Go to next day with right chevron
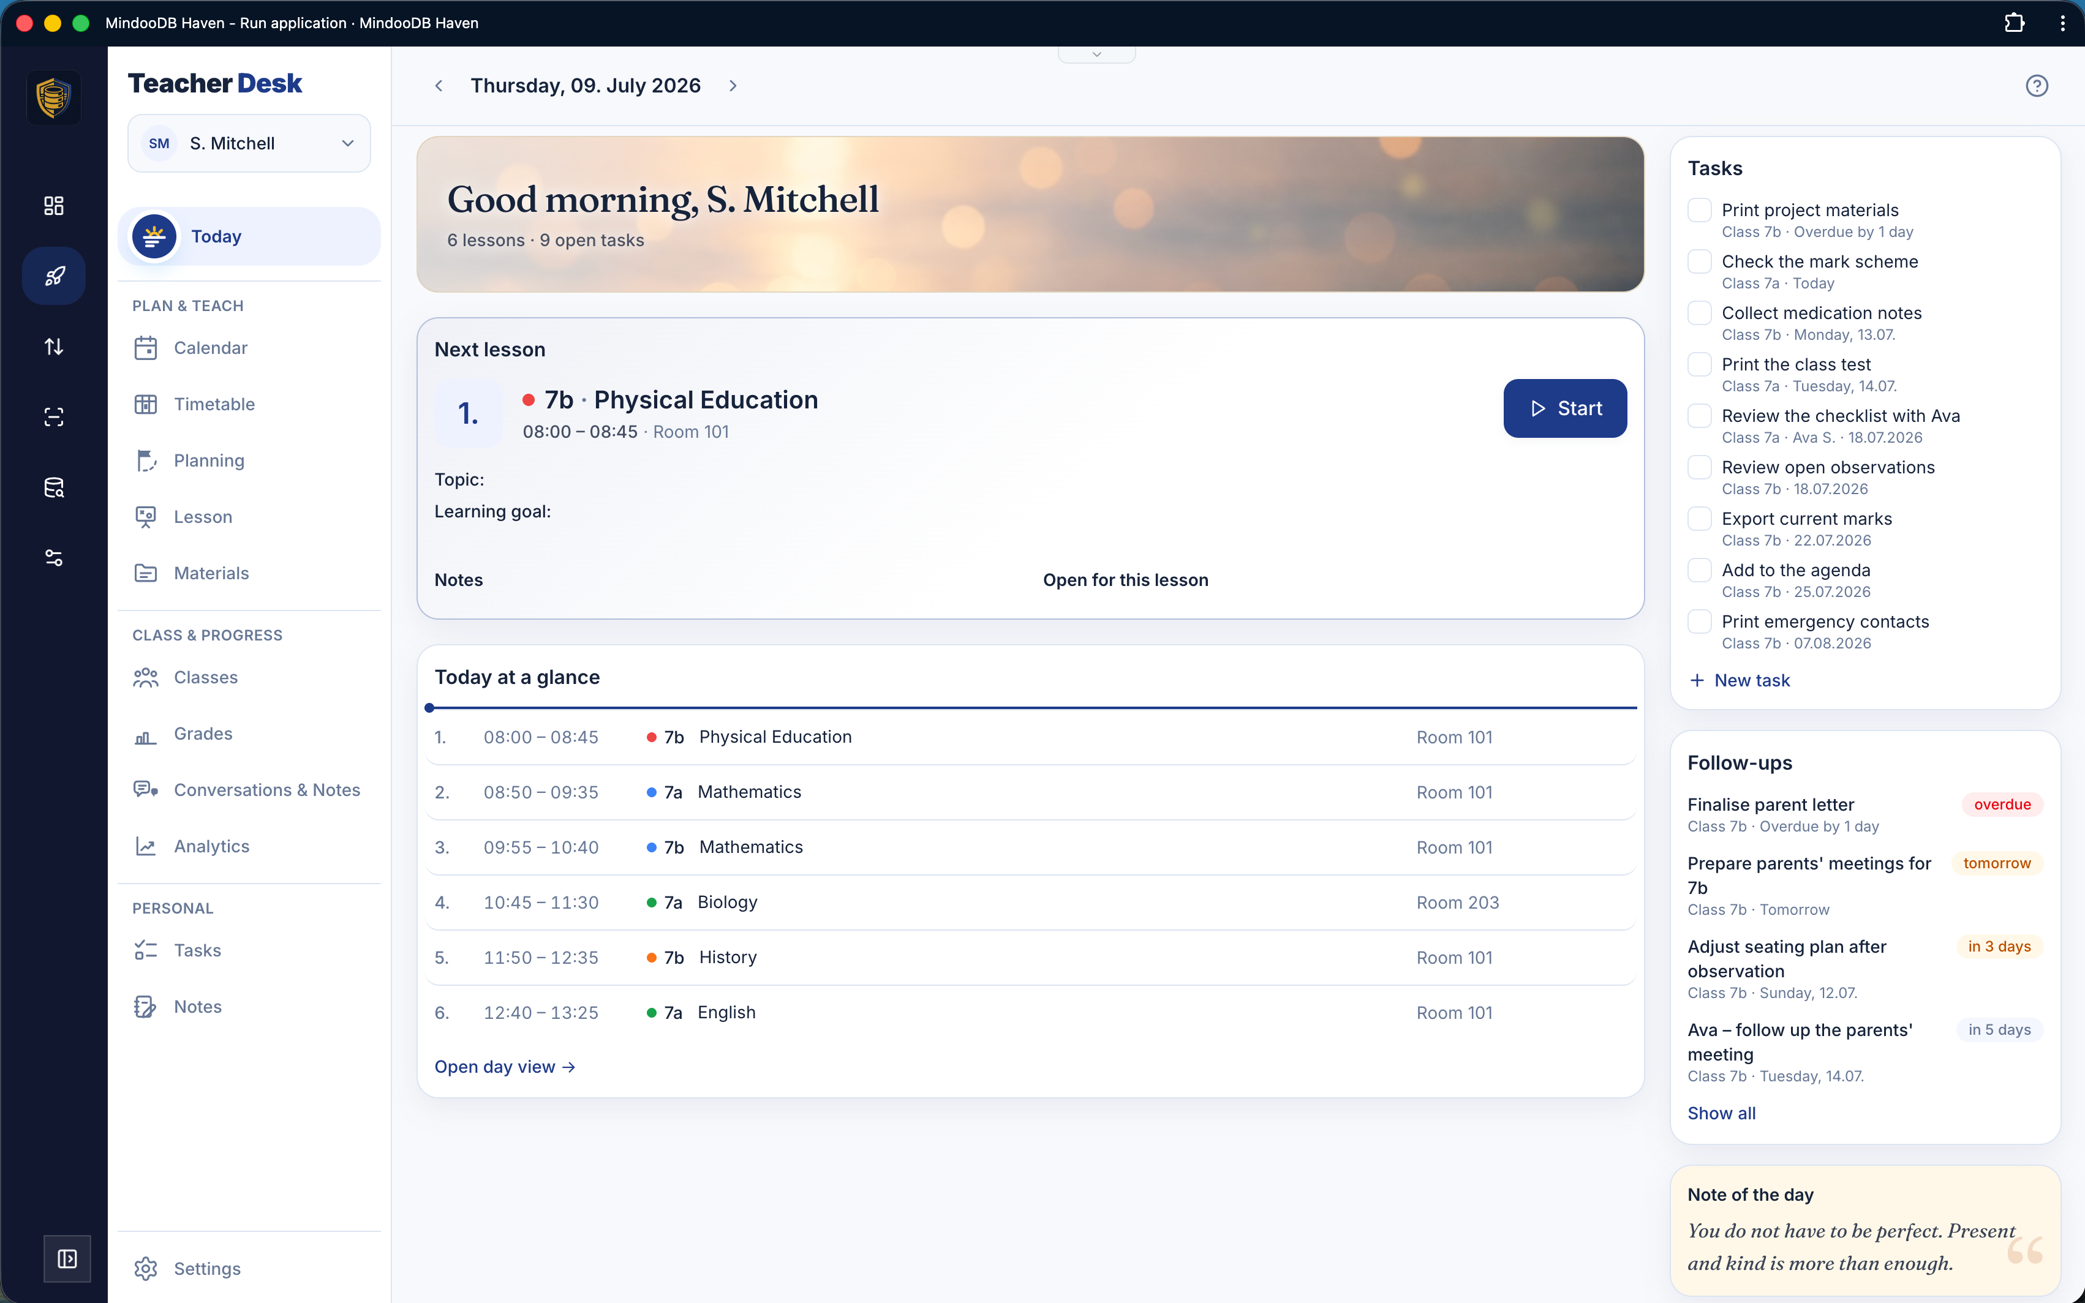Screen dimensions: 2085x1303 click(733, 85)
